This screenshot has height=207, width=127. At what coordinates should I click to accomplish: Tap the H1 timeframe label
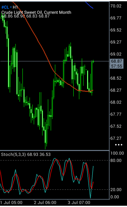pos(15,7)
